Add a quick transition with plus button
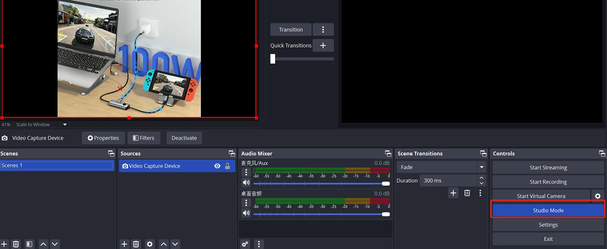The width and height of the screenshot is (607, 249). click(x=323, y=45)
